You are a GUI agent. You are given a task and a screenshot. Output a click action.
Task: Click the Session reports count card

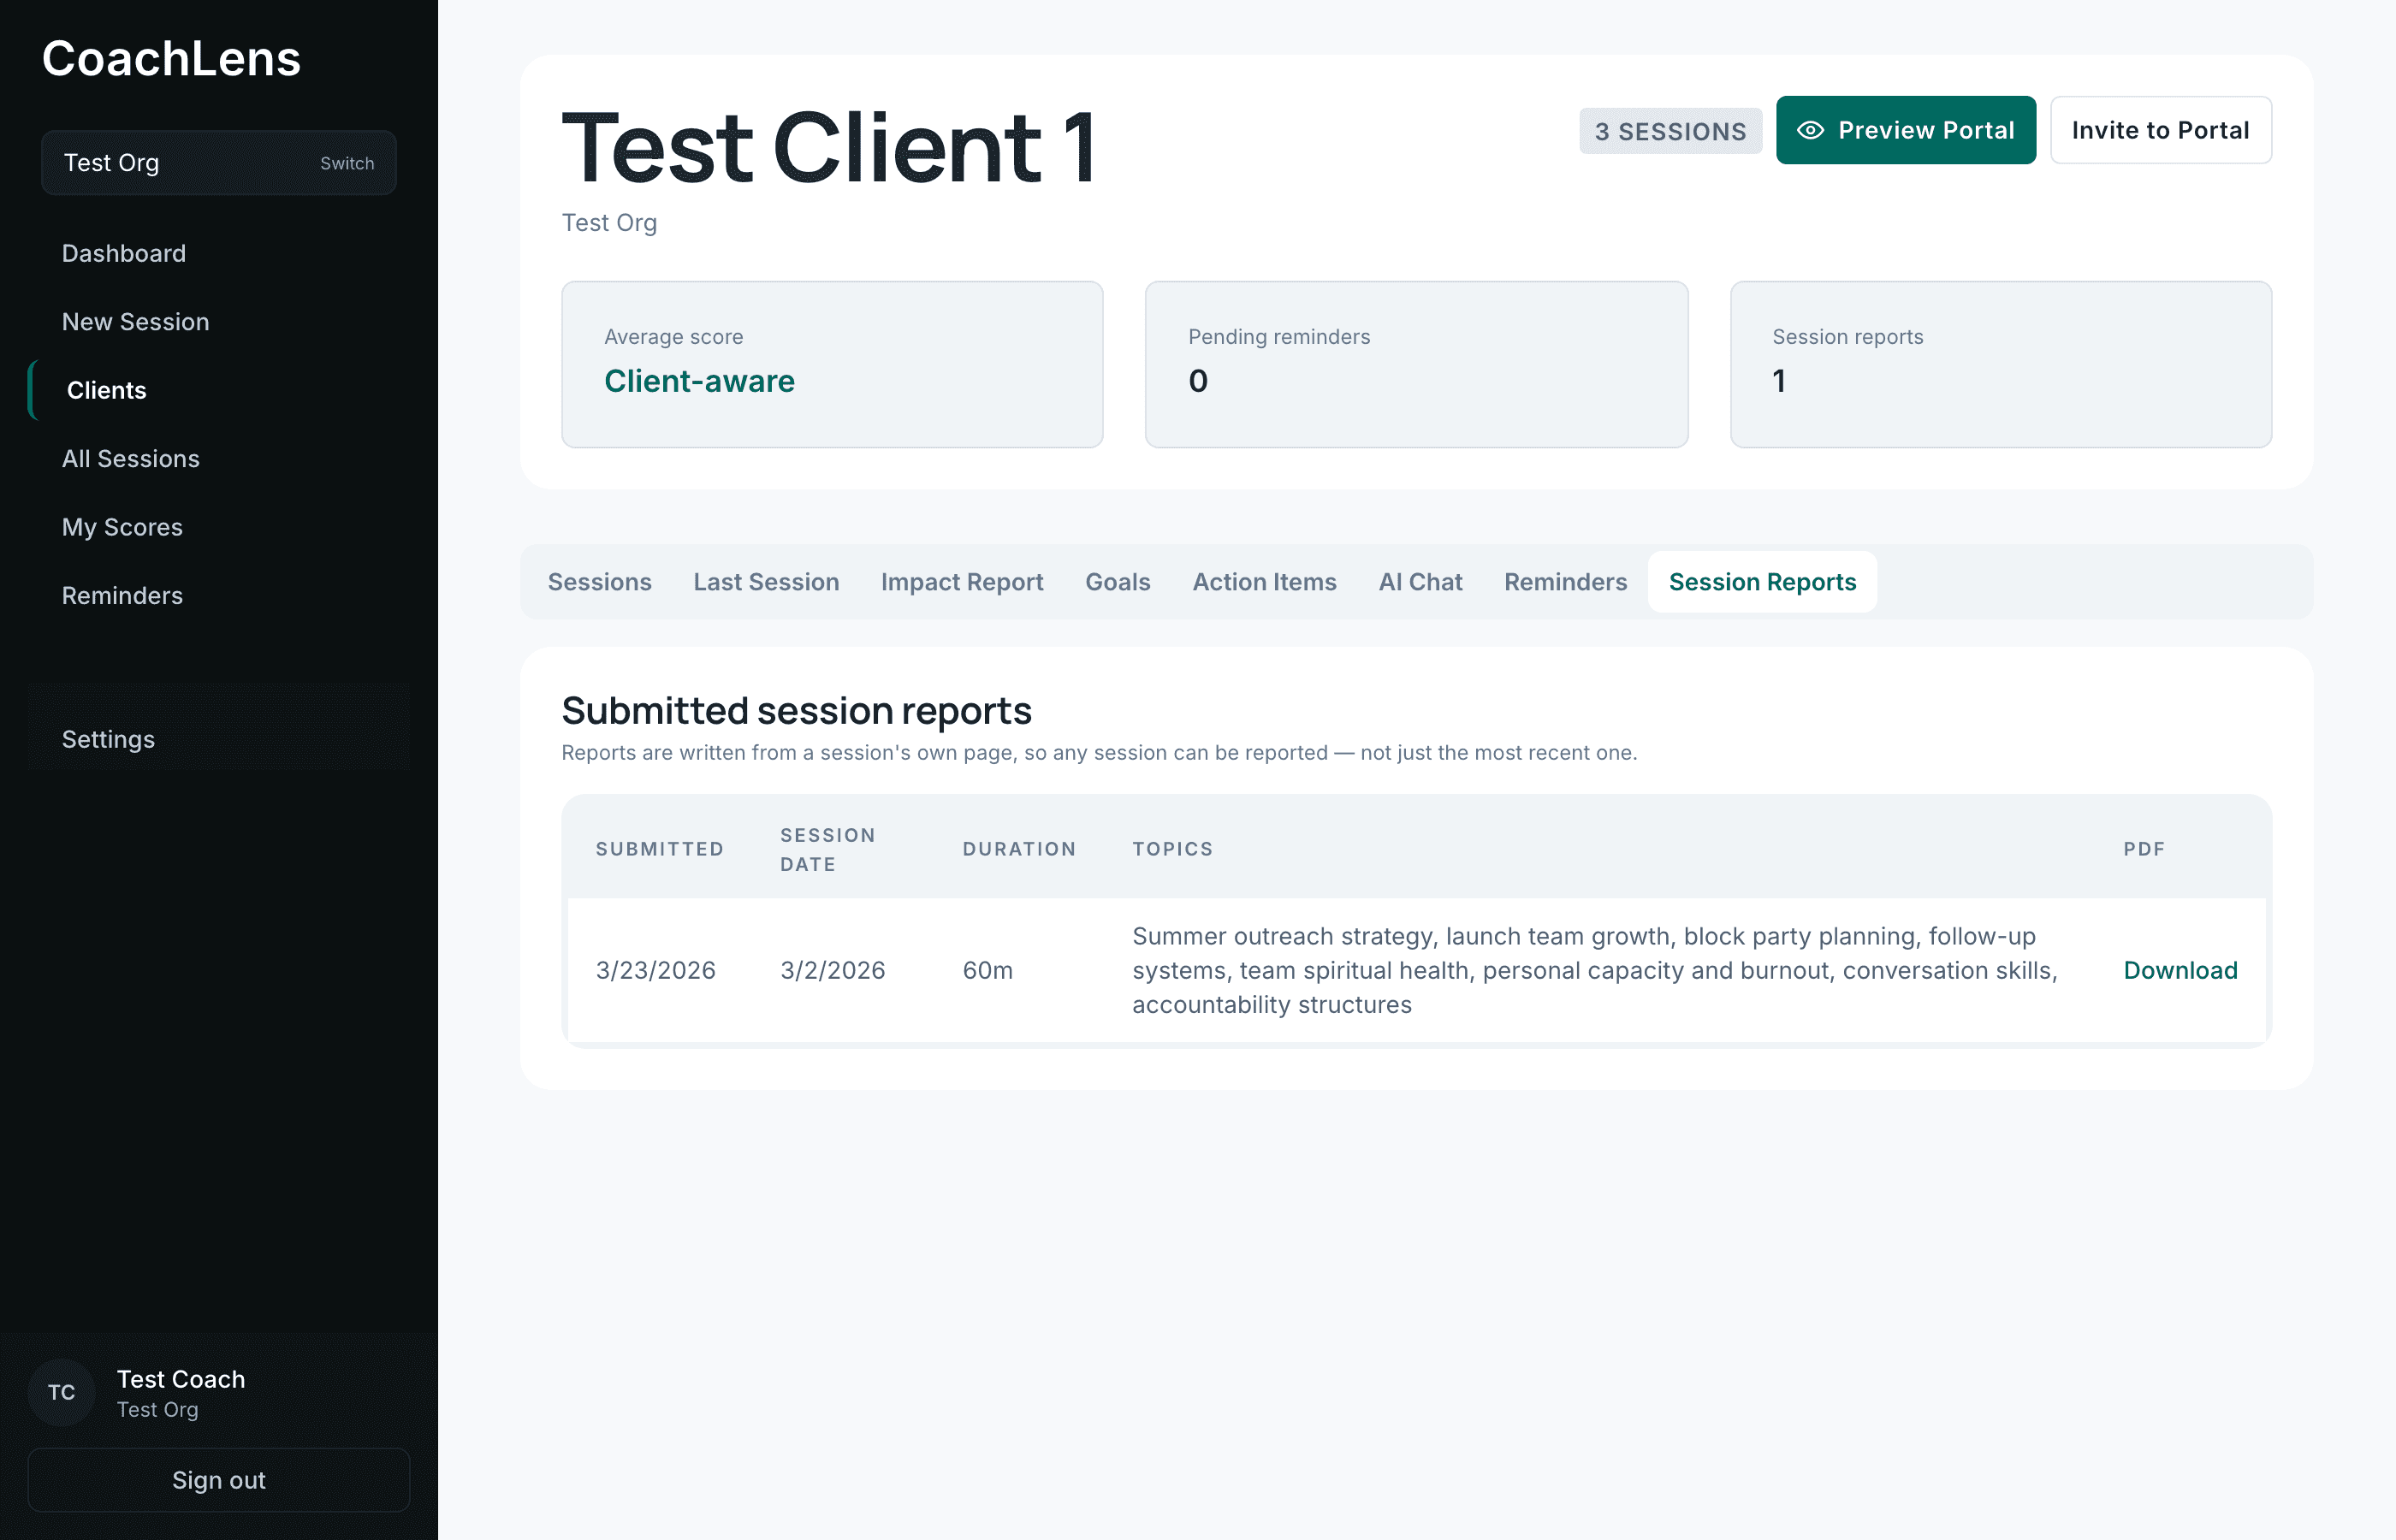click(x=2000, y=364)
